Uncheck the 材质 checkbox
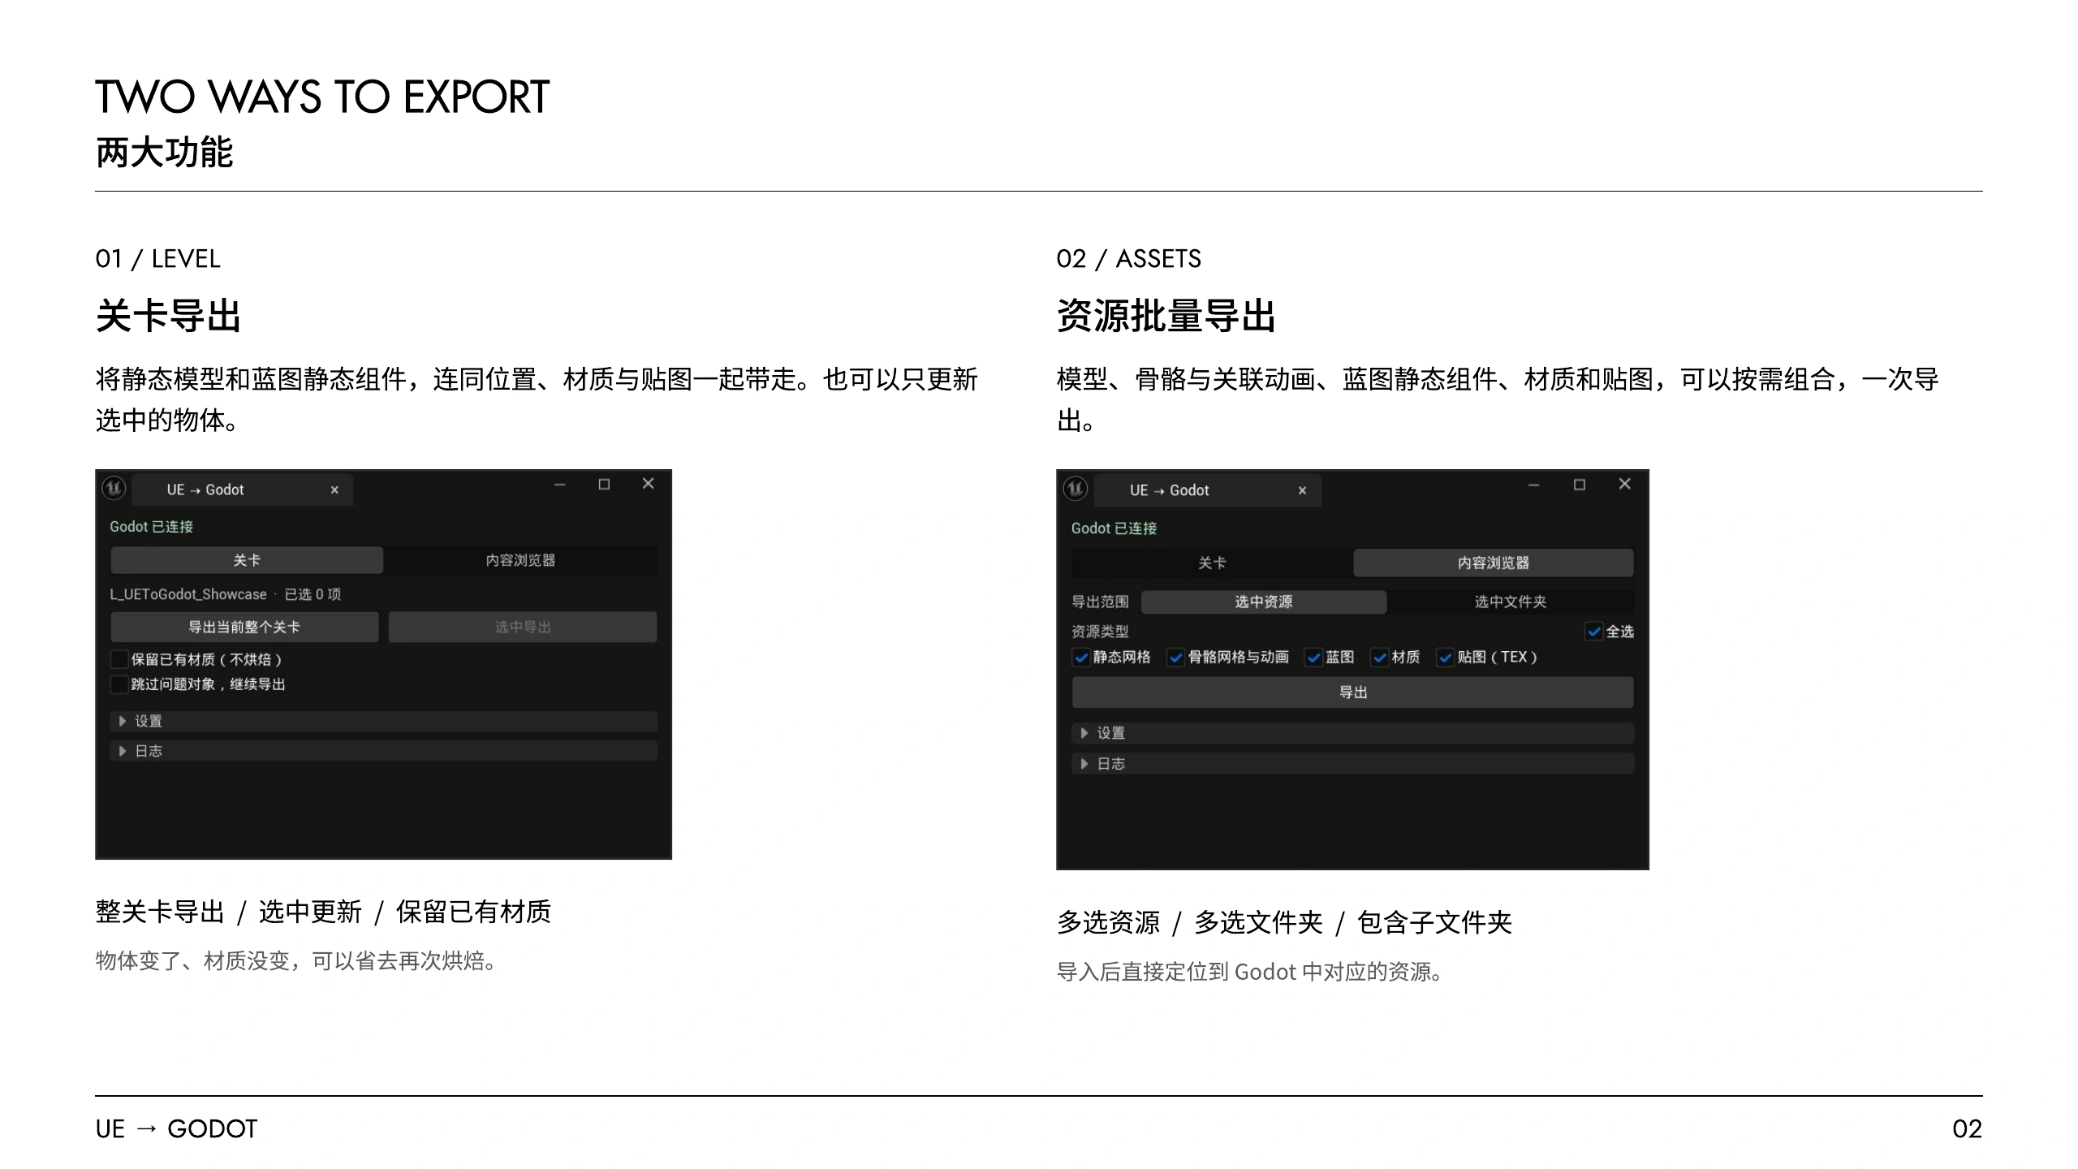Viewport: 2078px width, 1169px height. [x=1379, y=658]
